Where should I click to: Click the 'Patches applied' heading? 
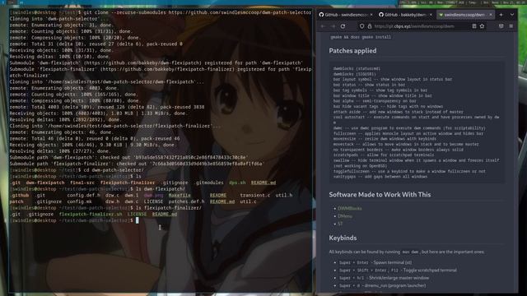point(352,51)
